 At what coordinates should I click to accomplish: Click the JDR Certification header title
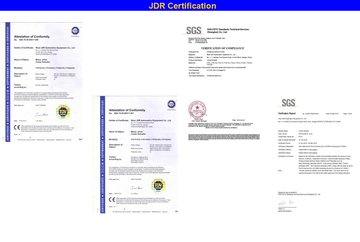click(182, 6)
